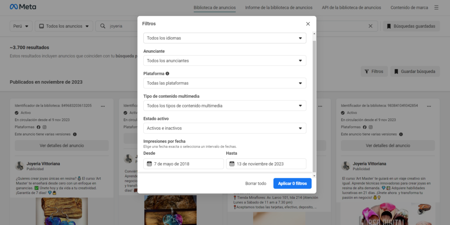Click the Aplicar 0 filtros button

(x=292, y=183)
